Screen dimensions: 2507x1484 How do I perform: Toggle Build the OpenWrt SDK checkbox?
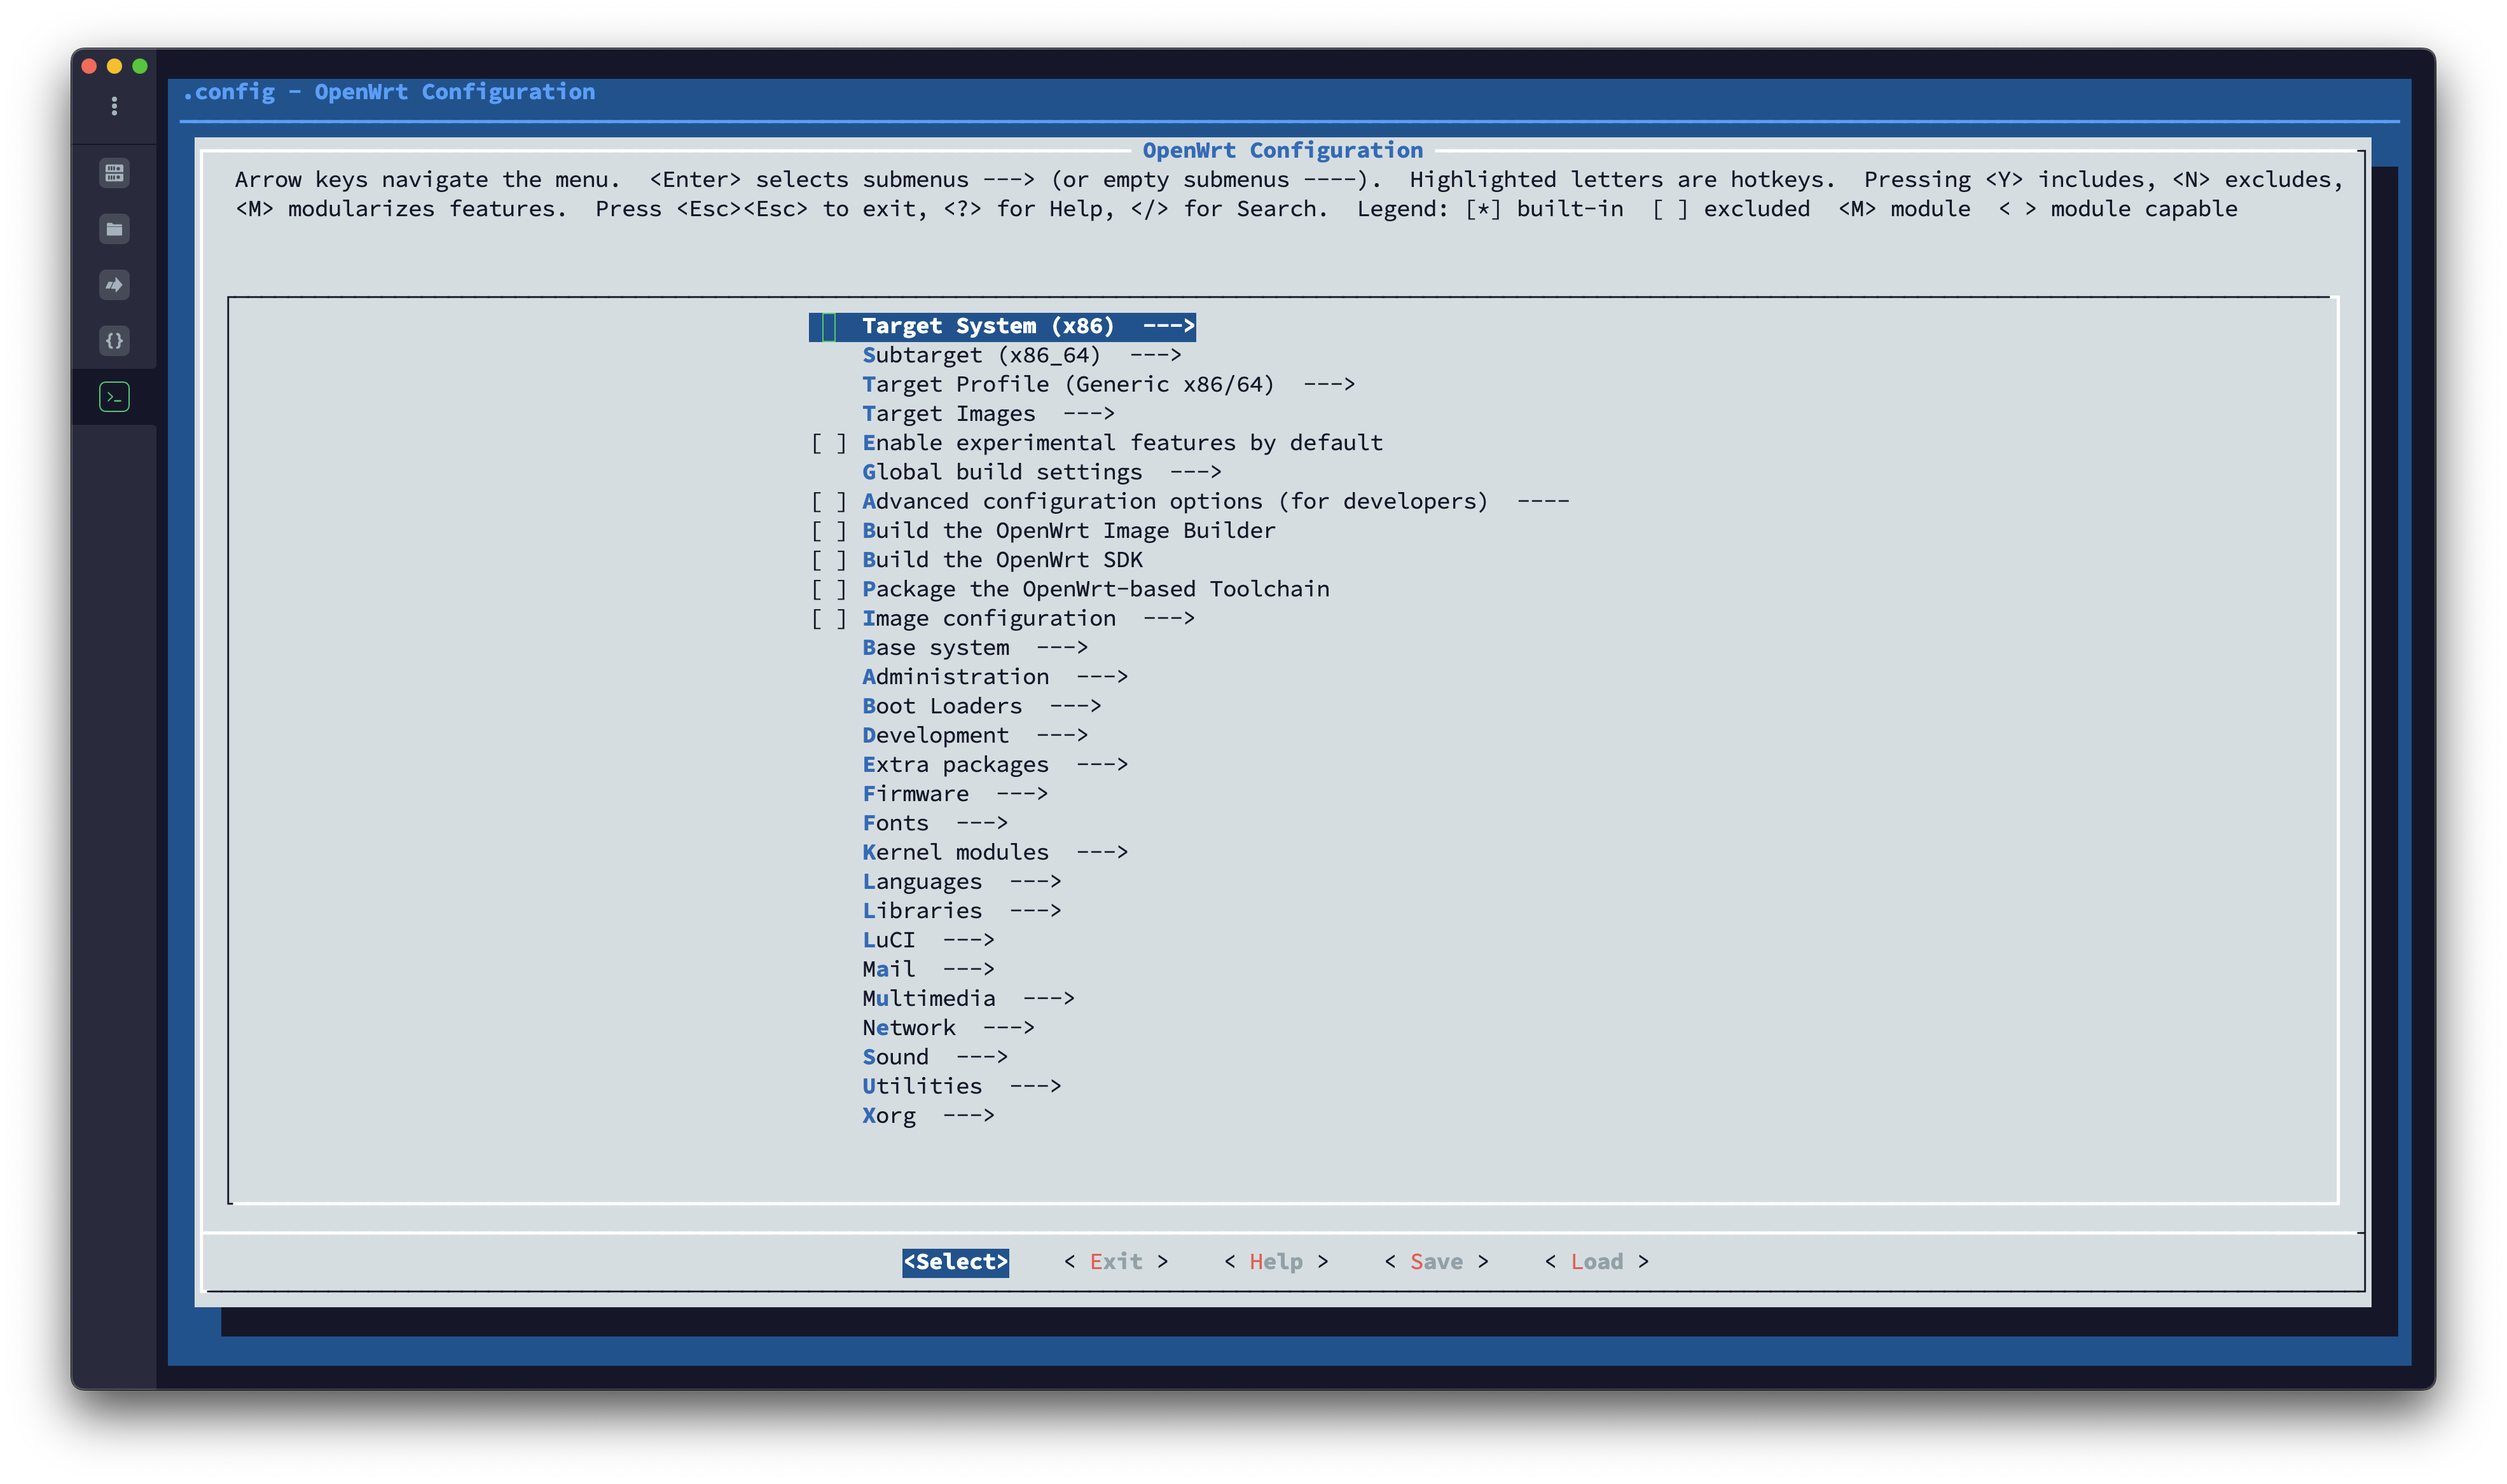click(x=828, y=560)
